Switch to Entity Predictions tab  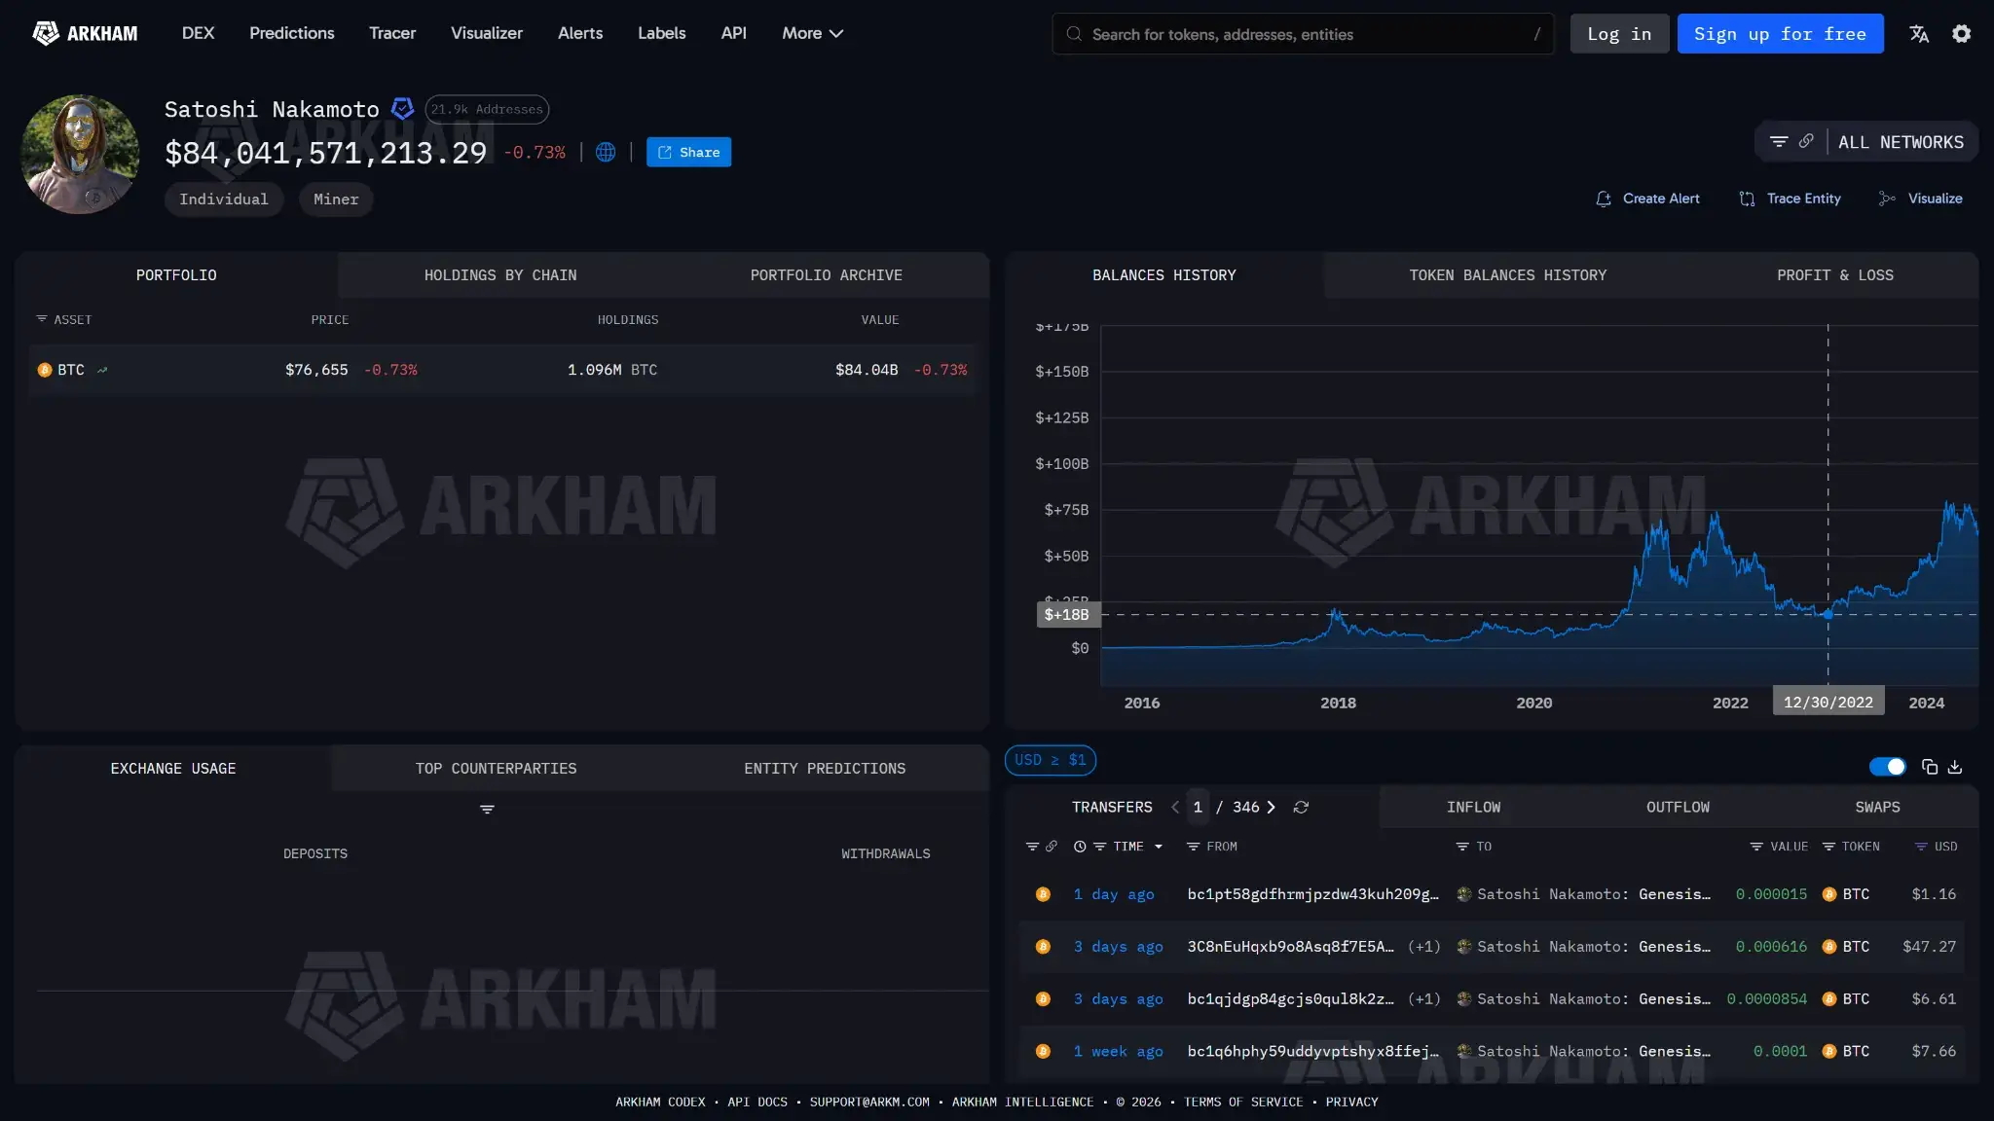pyautogui.click(x=825, y=769)
